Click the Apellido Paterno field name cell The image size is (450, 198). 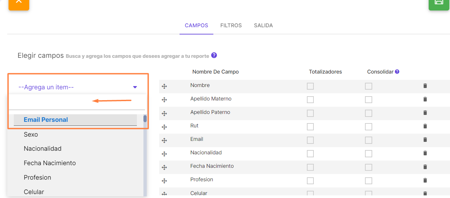tap(210, 112)
